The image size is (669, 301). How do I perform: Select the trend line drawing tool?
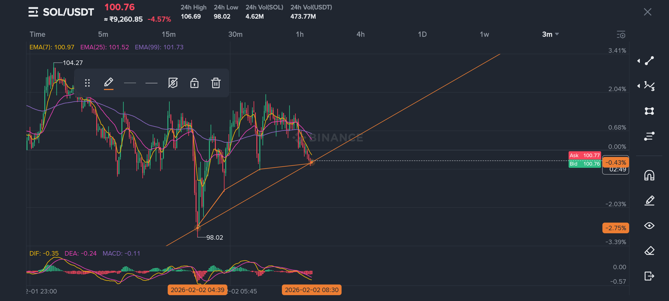point(649,61)
